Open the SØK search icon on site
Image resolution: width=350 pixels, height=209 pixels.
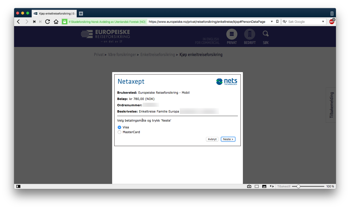(x=266, y=34)
